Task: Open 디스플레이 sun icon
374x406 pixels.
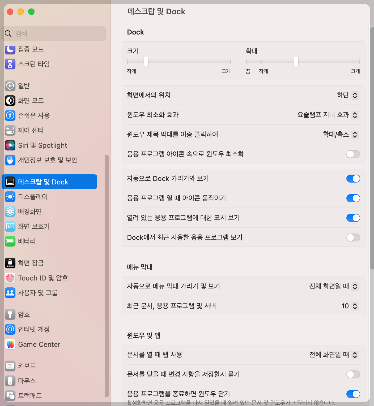Action: click(10, 197)
